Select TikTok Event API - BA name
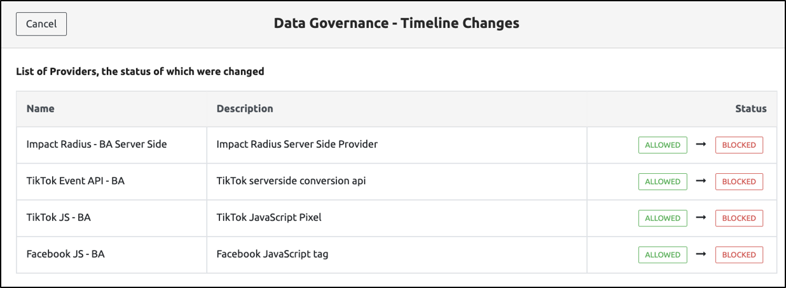Image resolution: width=786 pixels, height=288 pixels. (x=76, y=181)
